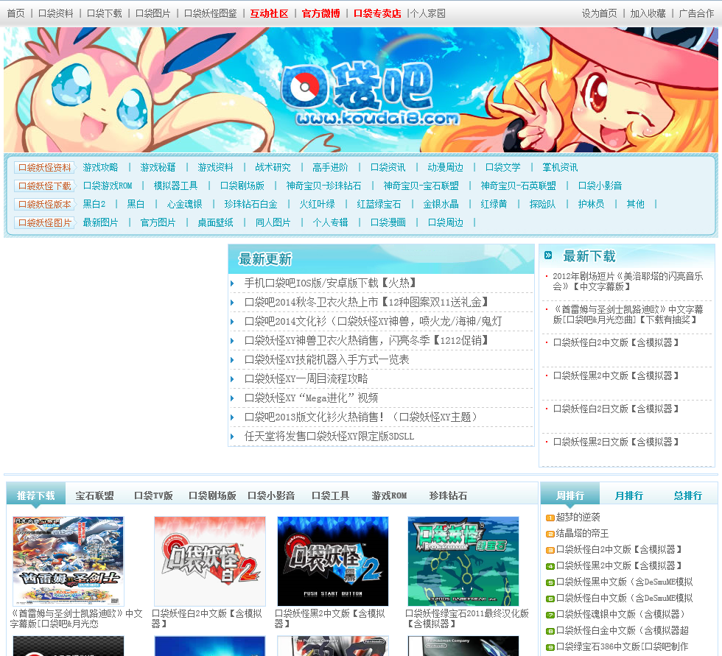Click 设为首页 at top right
722x656 pixels.
tap(599, 13)
